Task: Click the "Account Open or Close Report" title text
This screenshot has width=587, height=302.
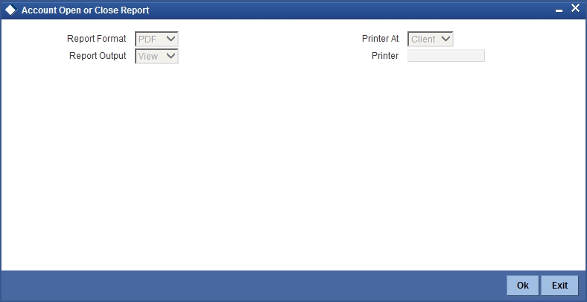Action: click(86, 10)
